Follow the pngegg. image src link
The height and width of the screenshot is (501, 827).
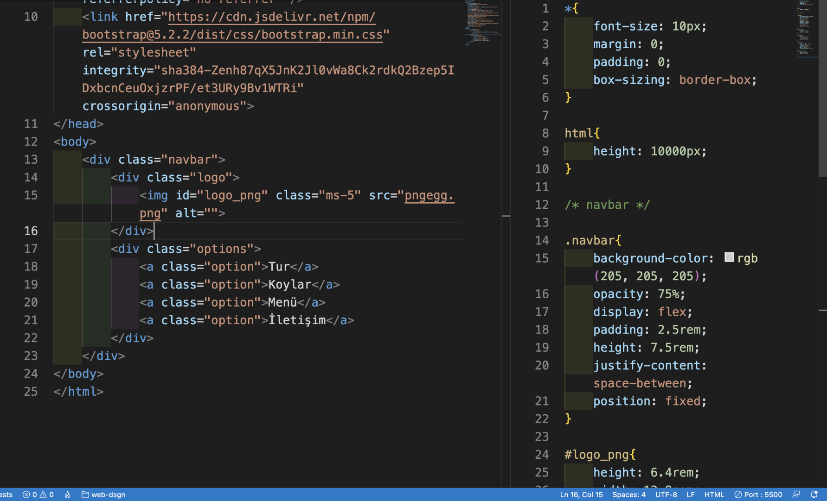pyautogui.click(x=429, y=195)
